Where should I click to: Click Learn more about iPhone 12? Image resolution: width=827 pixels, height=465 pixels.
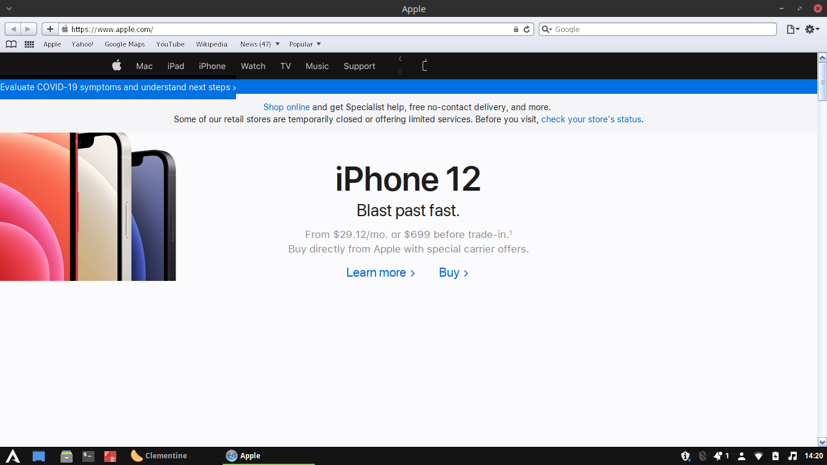[381, 272]
